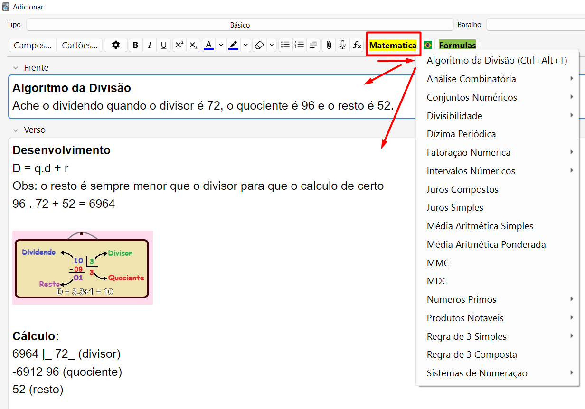Open the Formulas button
Viewport: 585px width, 409px height.
click(x=457, y=45)
